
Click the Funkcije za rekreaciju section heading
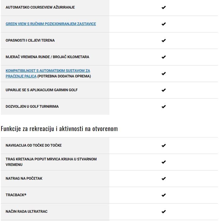point(59,129)
